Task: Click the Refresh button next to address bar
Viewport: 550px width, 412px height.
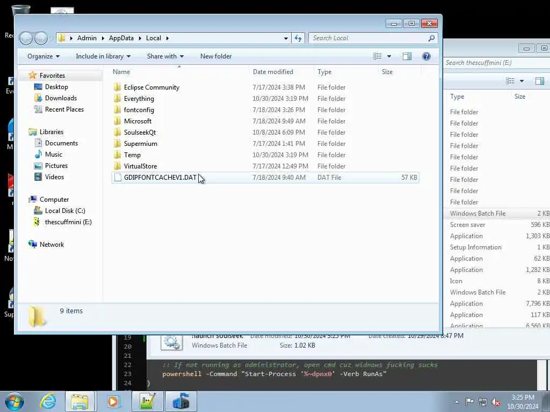Action: [298, 38]
